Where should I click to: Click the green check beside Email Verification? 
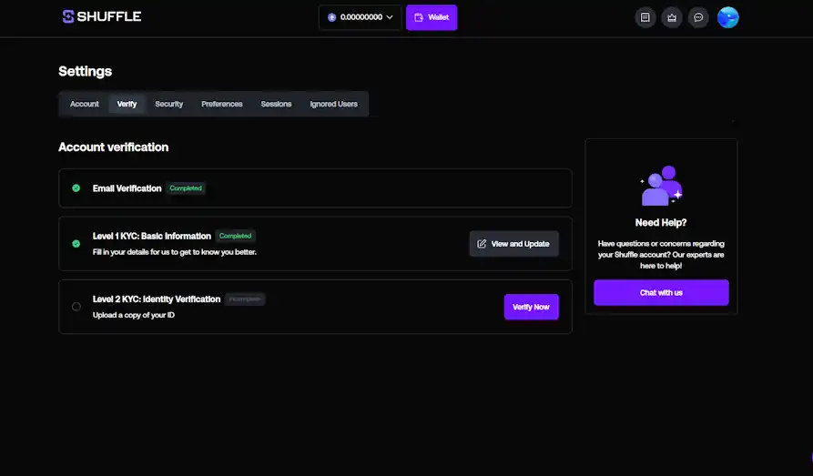click(x=76, y=188)
